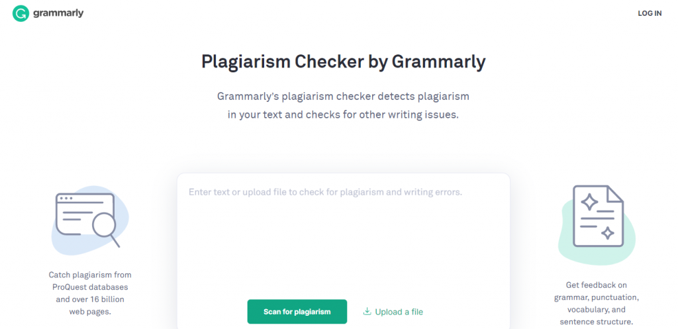Viewport: 678px width, 329px height.
Task: Open the LOG IN link
Action: [x=650, y=13]
